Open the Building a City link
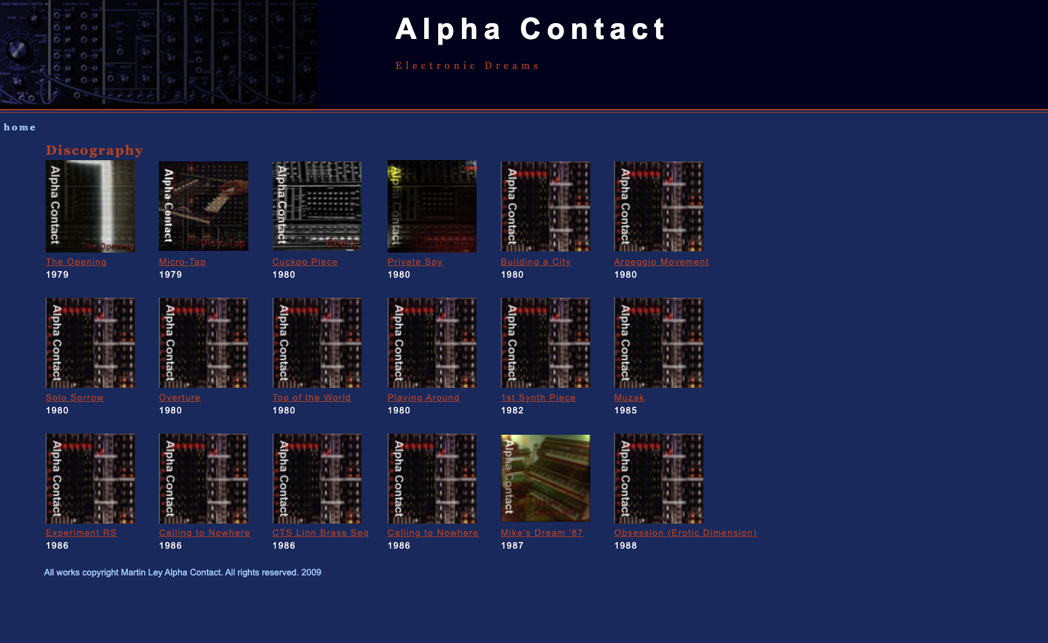 point(536,262)
